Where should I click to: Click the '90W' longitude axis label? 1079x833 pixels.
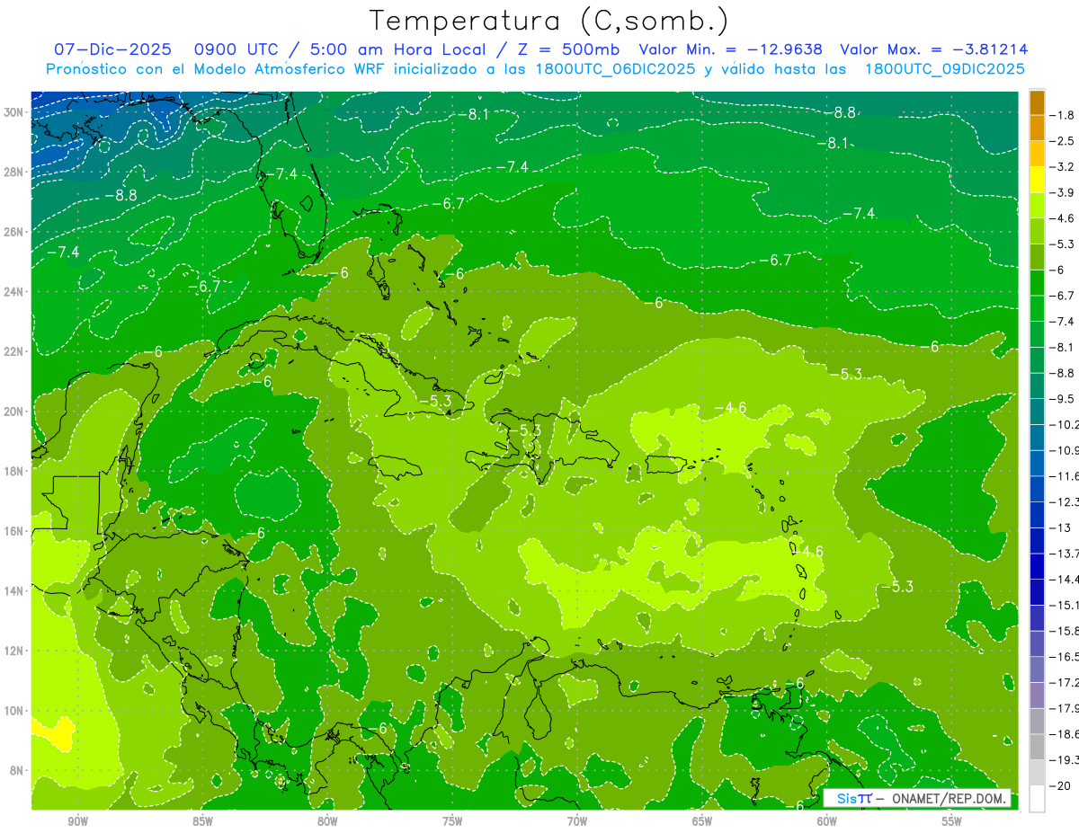pos(78,822)
